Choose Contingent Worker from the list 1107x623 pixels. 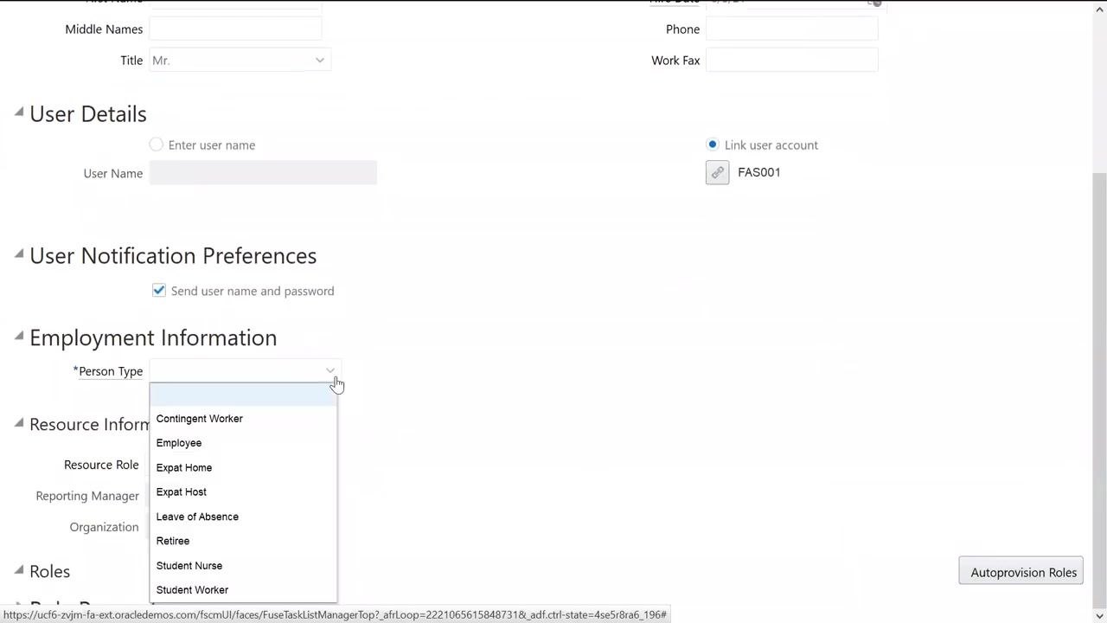tap(243, 419)
